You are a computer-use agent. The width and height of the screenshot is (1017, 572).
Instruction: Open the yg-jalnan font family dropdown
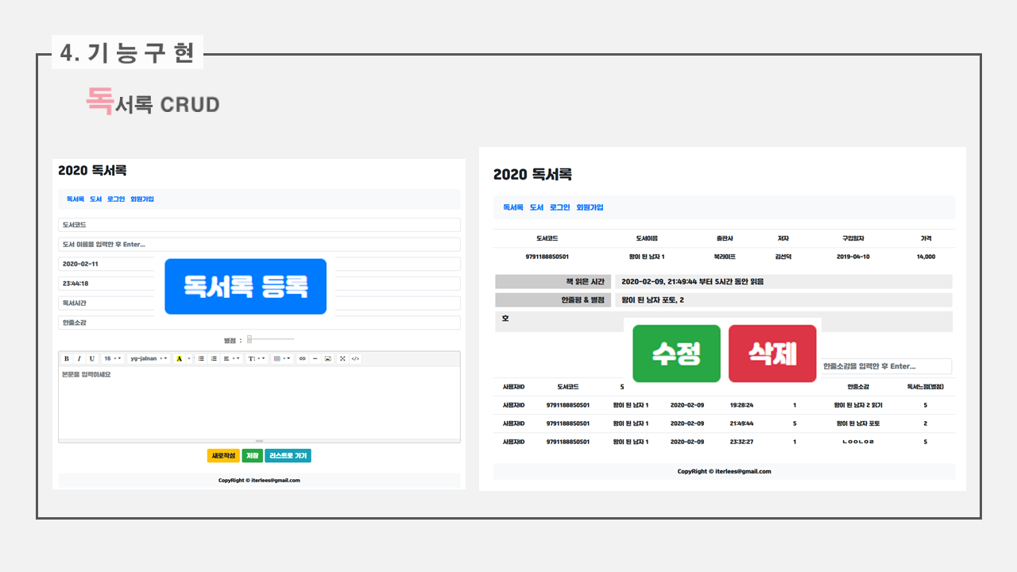[x=149, y=359]
